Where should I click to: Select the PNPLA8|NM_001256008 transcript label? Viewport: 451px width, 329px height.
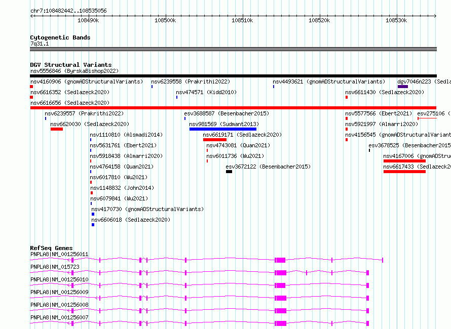coord(59,305)
